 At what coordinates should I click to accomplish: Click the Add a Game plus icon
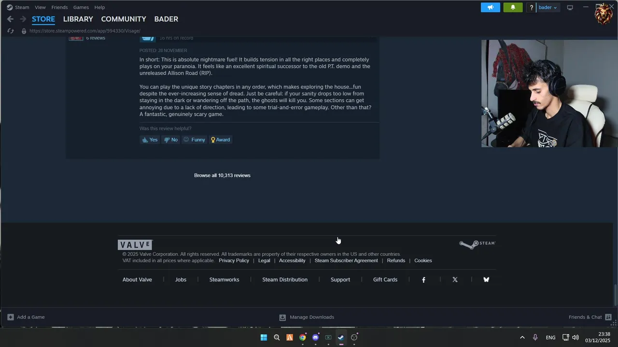tap(11, 317)
